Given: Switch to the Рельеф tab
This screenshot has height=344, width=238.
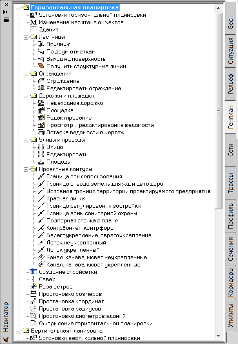Looking at the screenshot, I should click(231, 84).
